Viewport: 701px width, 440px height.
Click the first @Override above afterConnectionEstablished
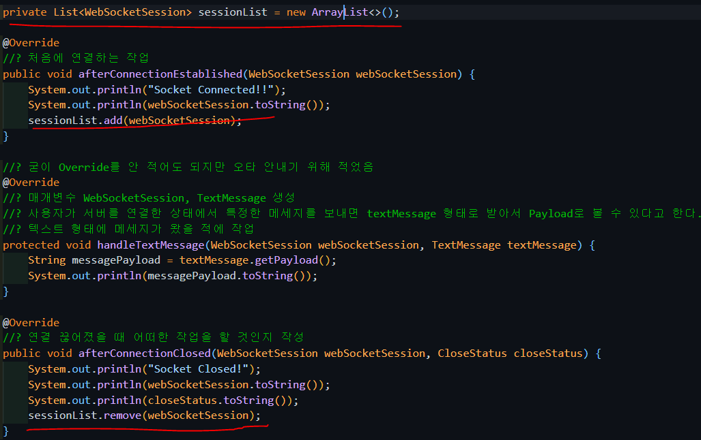point(31,43)
